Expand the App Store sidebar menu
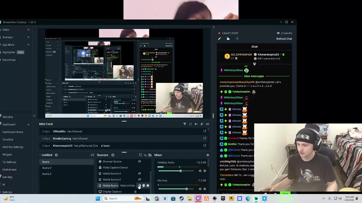 coord(28,45)
